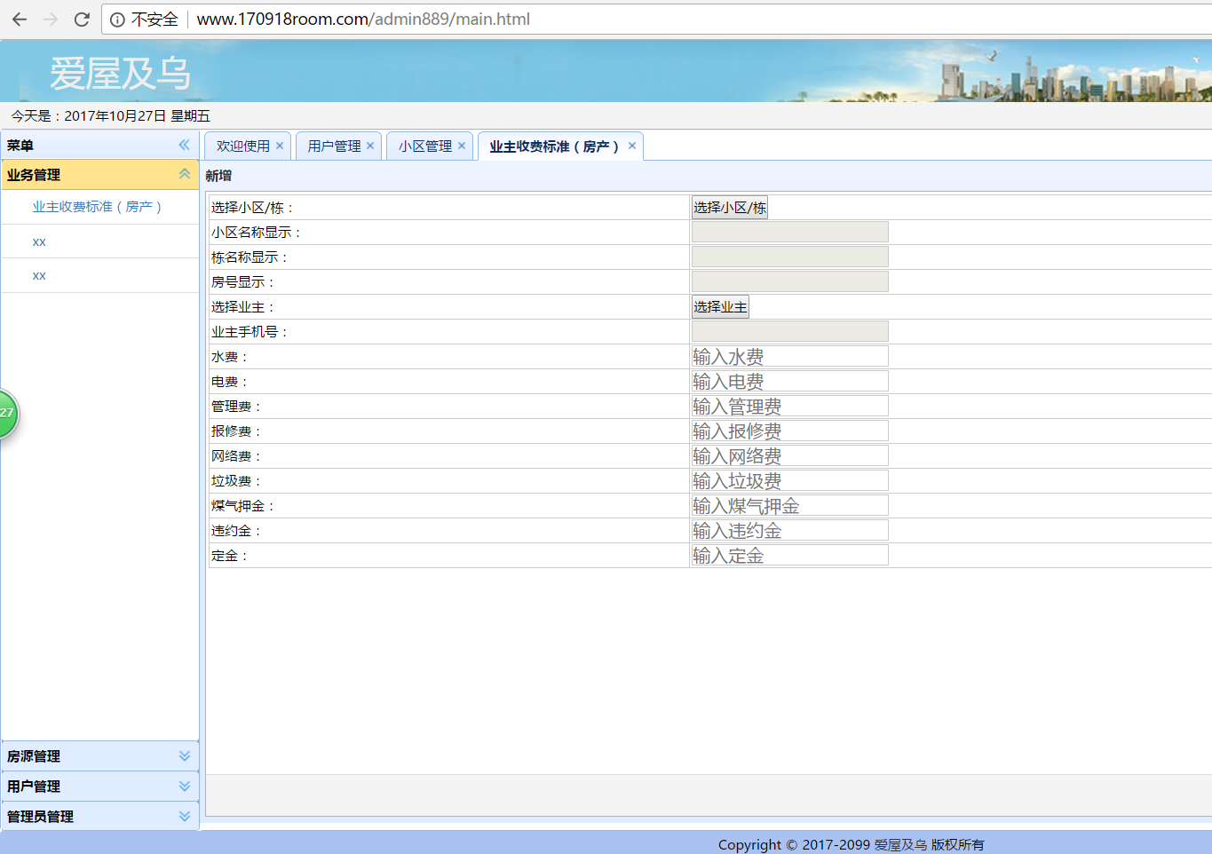Focus the 输入违约金 input field
The image size is (1212, 854).
(x=789, y=531)
